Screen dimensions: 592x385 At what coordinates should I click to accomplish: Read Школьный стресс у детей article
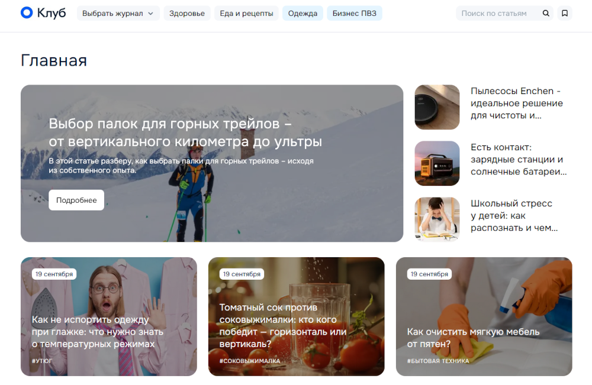coord(514,216)
